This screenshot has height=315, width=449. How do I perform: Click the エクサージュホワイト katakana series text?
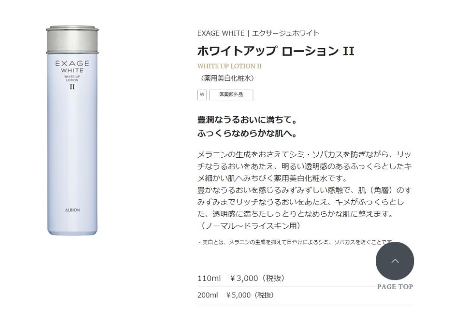tap(285, 33)
